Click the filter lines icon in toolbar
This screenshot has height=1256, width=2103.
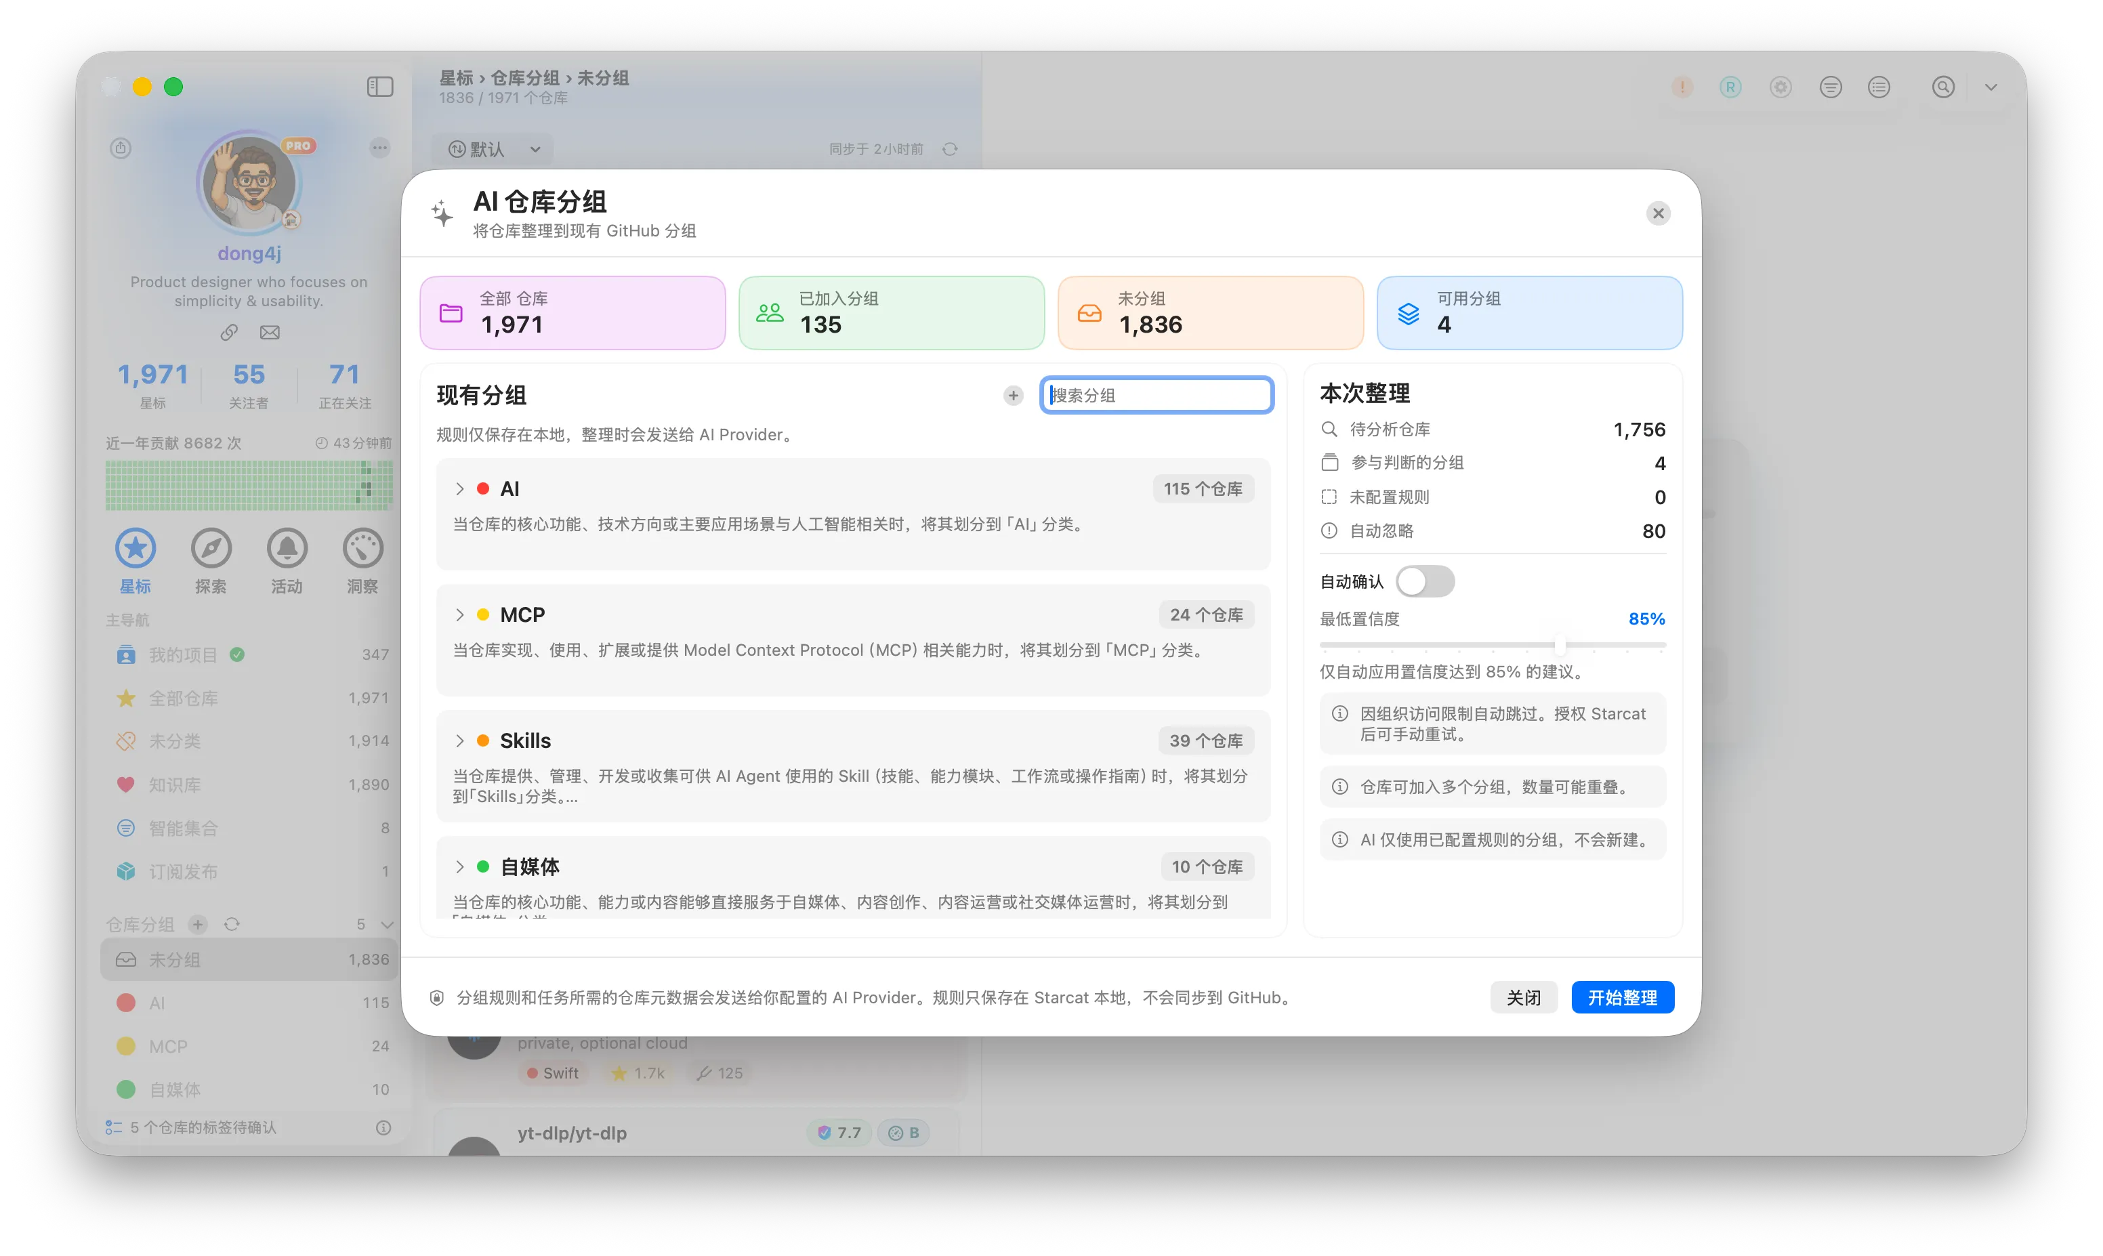[x=1830, y=86]
